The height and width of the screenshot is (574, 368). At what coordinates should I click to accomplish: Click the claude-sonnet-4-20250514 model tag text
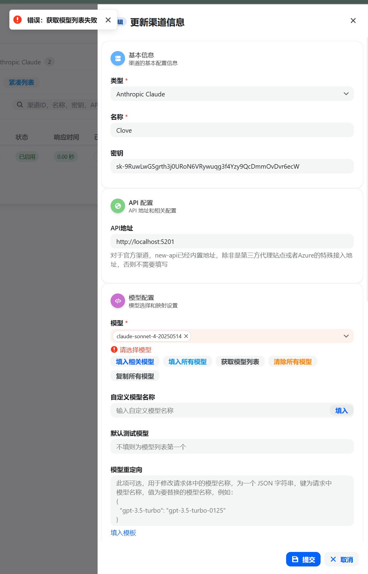click(x=149, y=336)
